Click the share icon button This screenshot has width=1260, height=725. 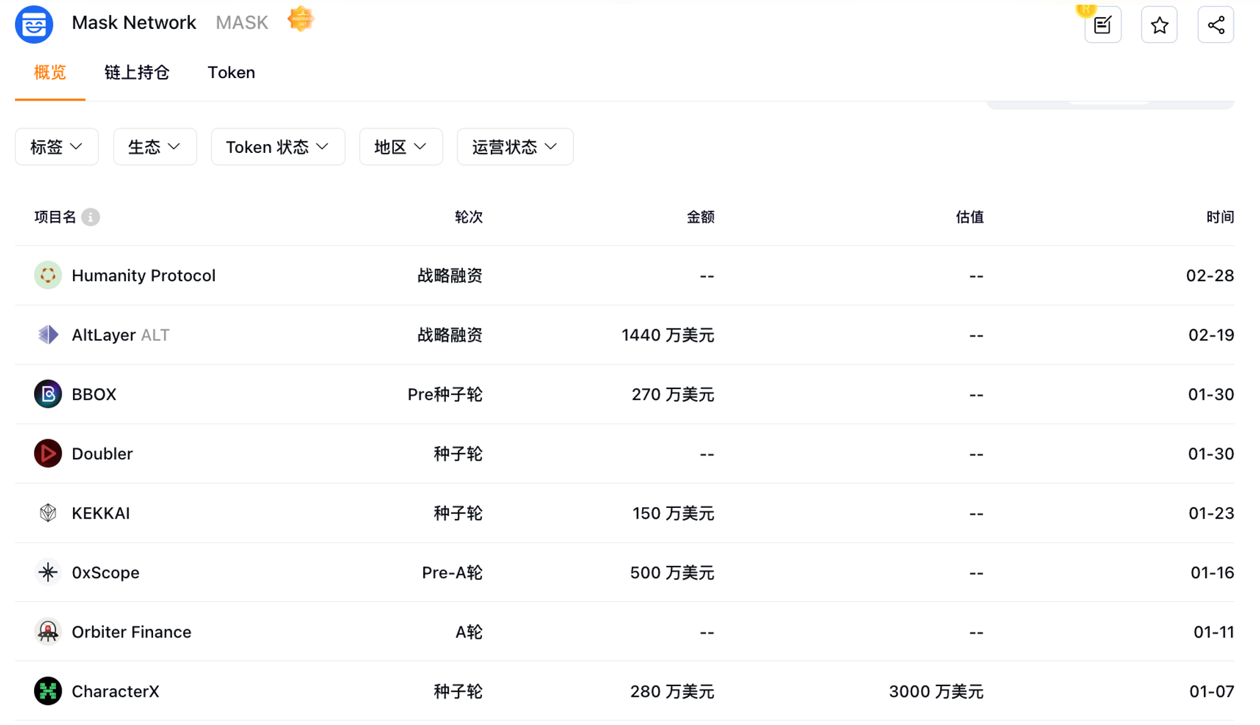point(1216,25)
